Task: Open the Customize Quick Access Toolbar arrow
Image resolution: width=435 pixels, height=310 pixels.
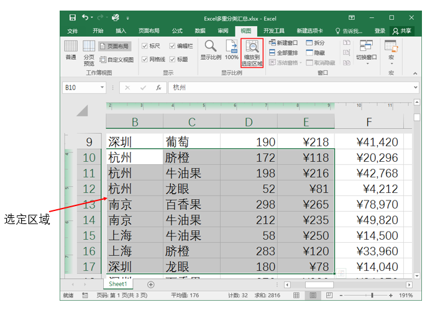Action: [127, 18]
